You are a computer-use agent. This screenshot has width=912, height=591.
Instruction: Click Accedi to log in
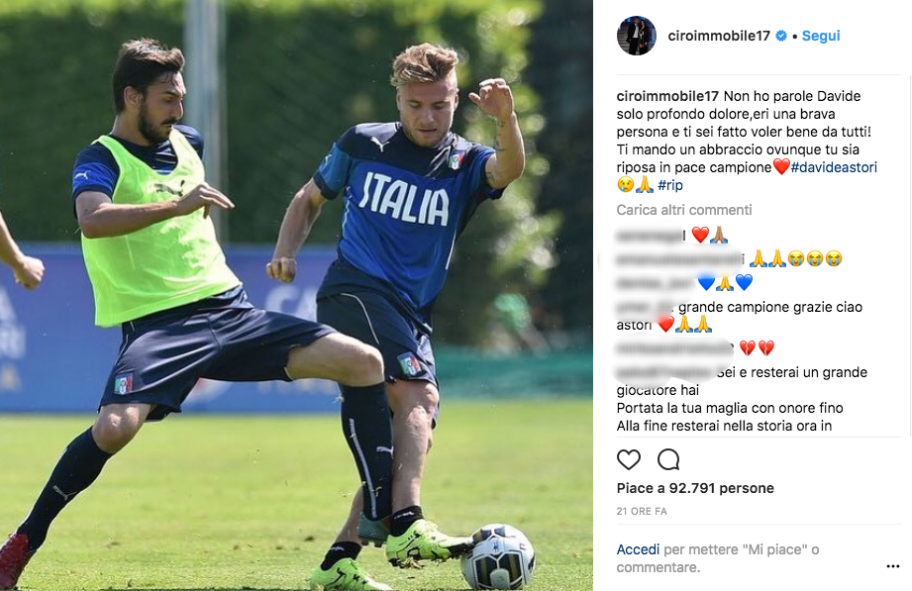click(x=638, y=549)
